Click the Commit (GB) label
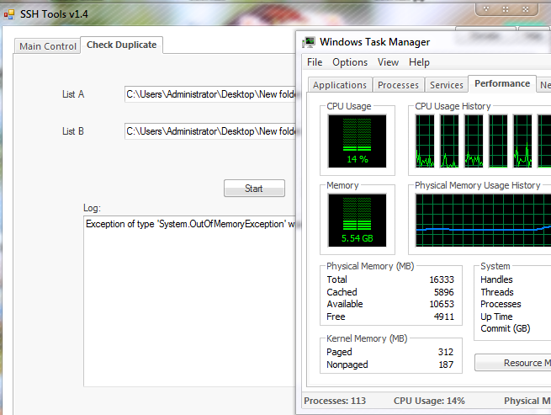Viewport: 551px width, 415px height. pyautogui.click(x=506, y=328)
